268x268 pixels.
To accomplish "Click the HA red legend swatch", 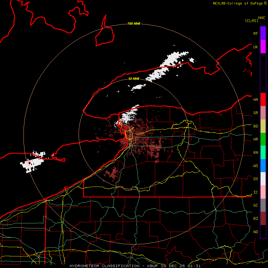I will [x=263, y=99].
